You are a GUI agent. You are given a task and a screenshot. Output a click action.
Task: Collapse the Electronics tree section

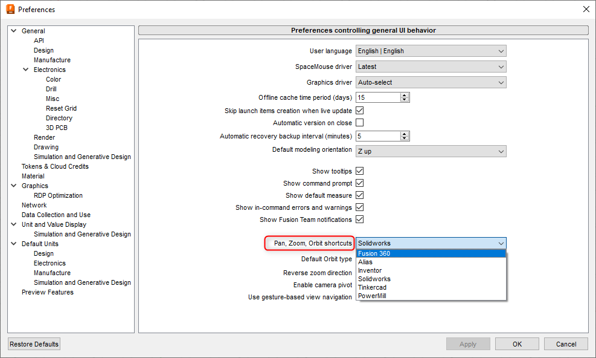[x=25, y=70]
